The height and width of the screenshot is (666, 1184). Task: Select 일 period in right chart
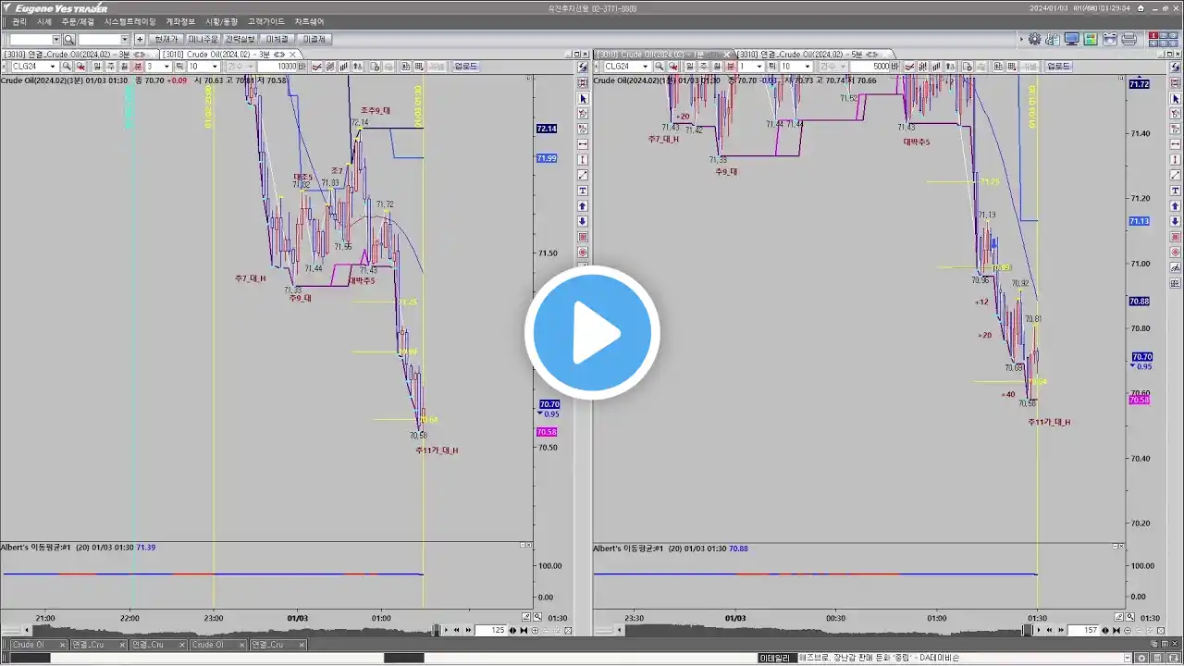[689, 66]
